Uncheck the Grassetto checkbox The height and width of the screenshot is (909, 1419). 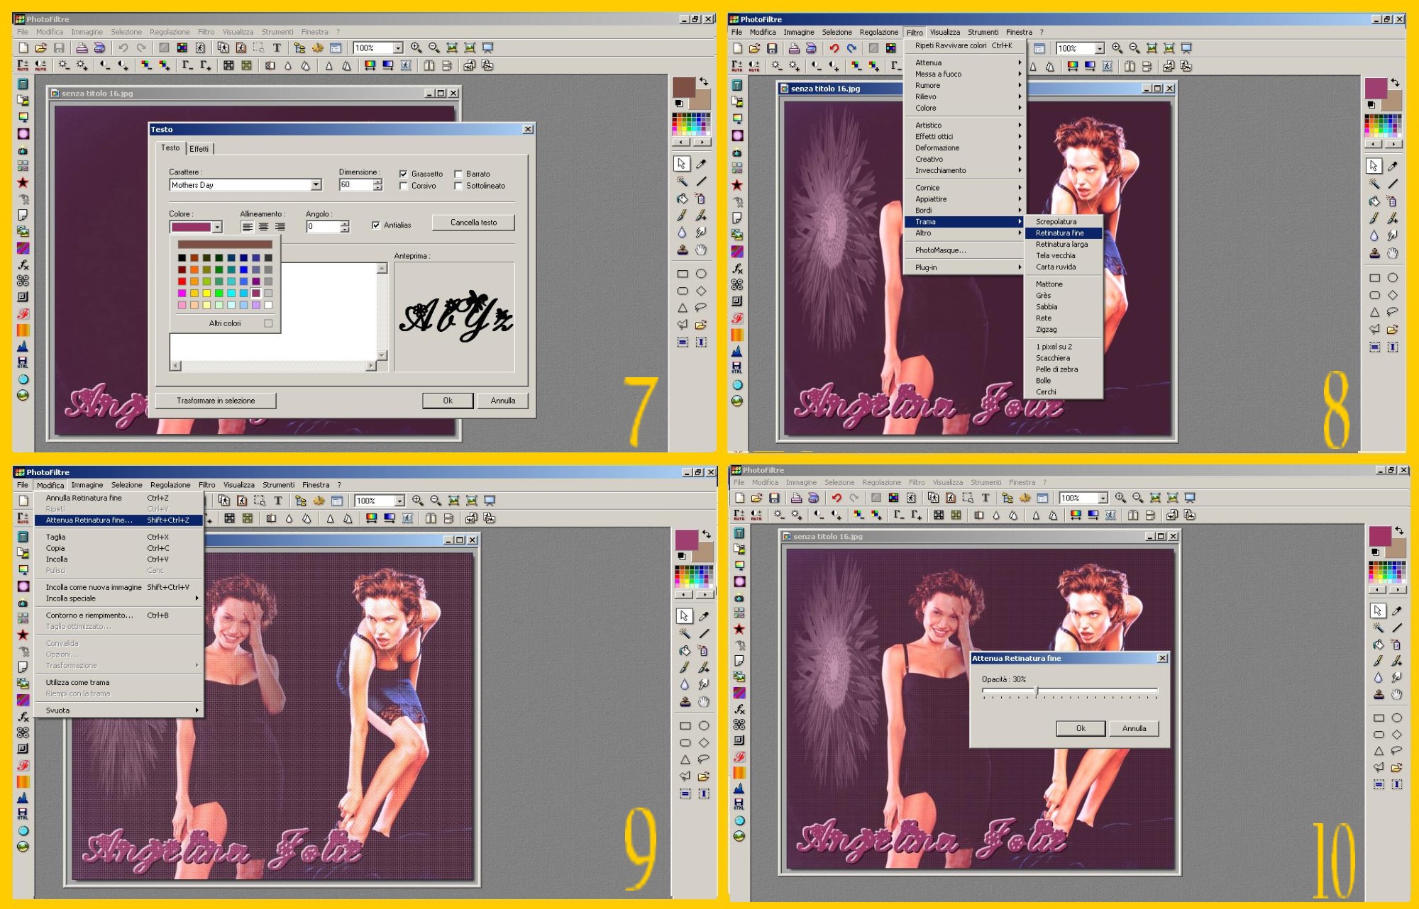(x=403, y=174)
